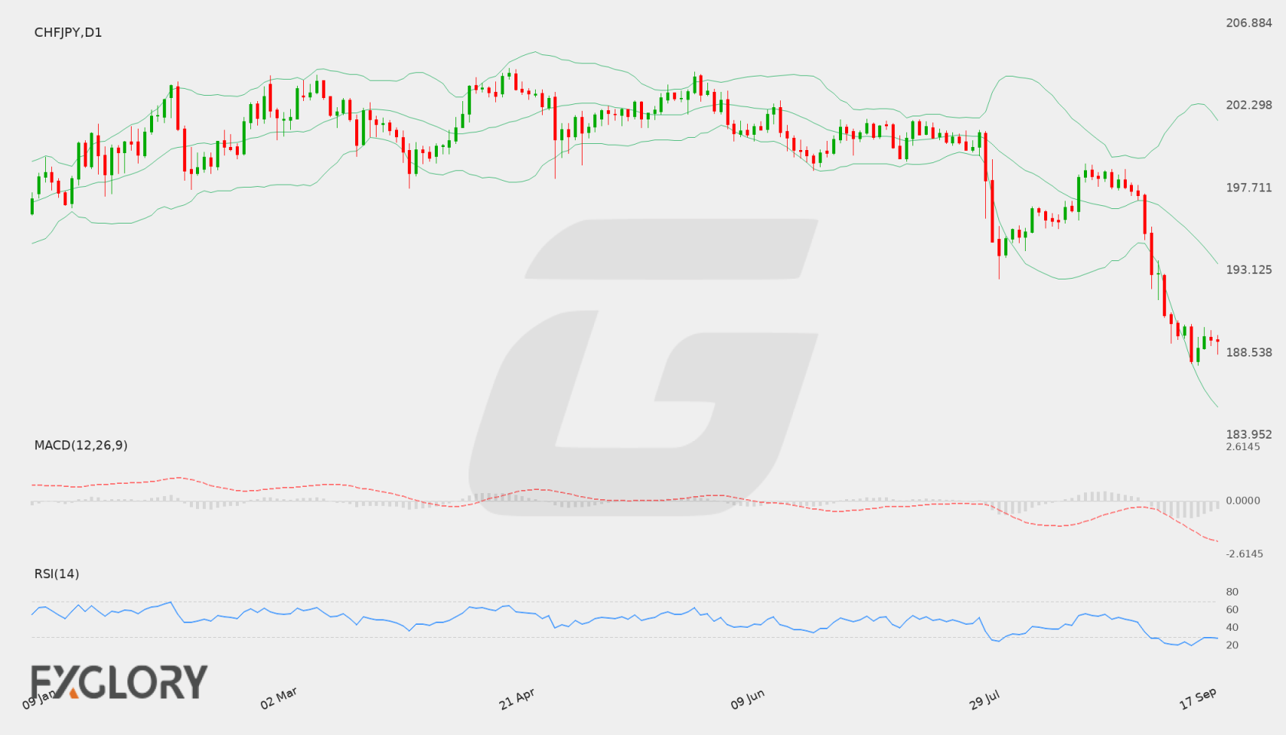Click the RSI 40 scale label
1286x735 pixels.
(x=1232, y=627)
